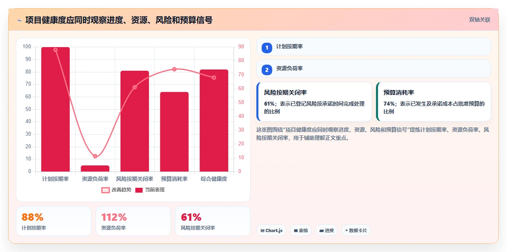Viewport: 507px width, 252px height.
Task: Click x-axis label 预算消耗率
Action: (174, 179)
